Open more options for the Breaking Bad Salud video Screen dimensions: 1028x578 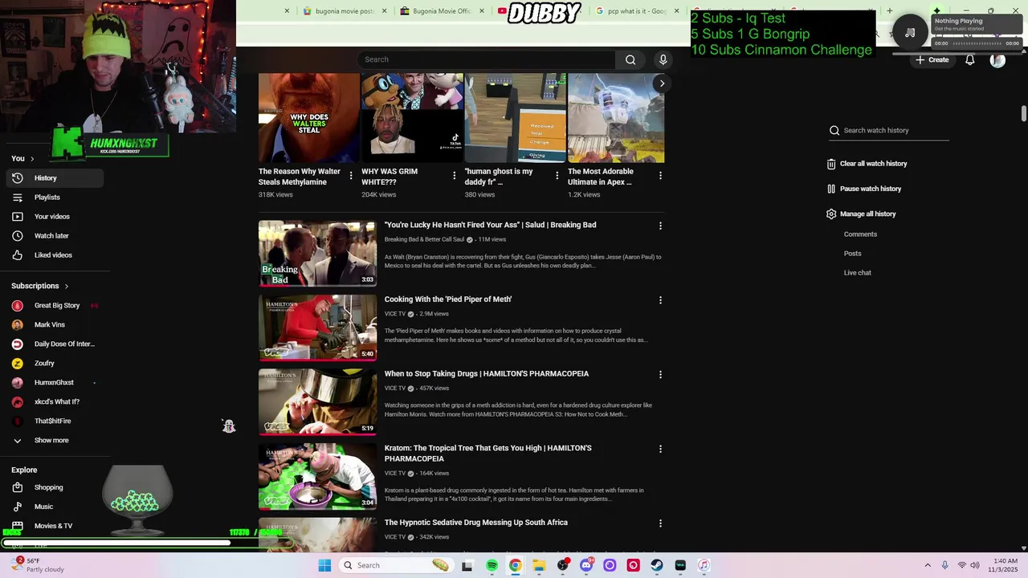(x=660, y=226)
